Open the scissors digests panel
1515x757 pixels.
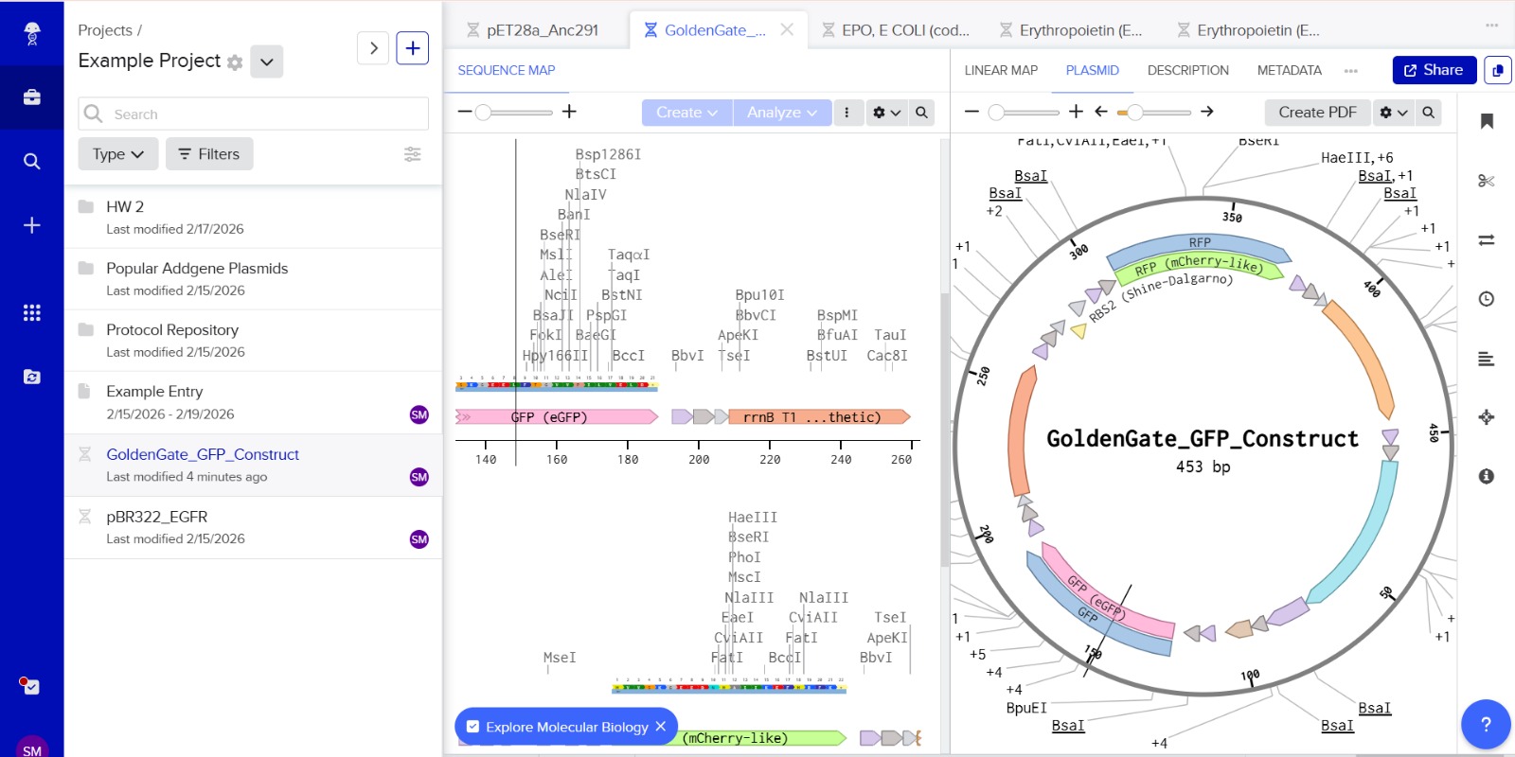pyautogui.click(x=1486, y=181)
